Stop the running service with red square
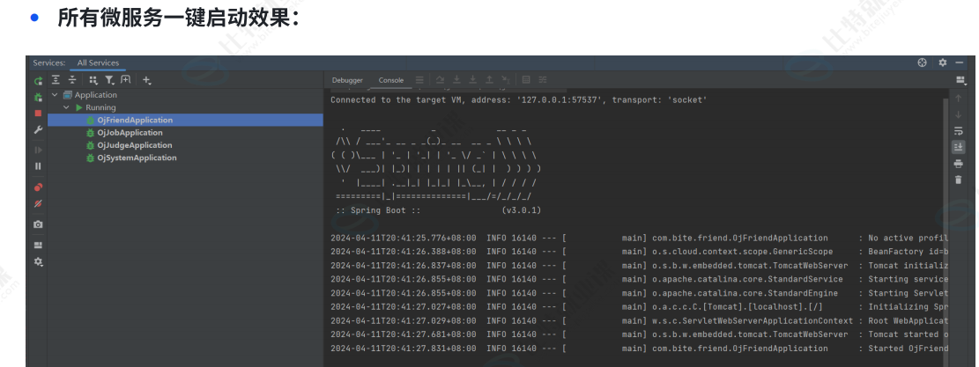979x367 pixels. click(38, 114)
